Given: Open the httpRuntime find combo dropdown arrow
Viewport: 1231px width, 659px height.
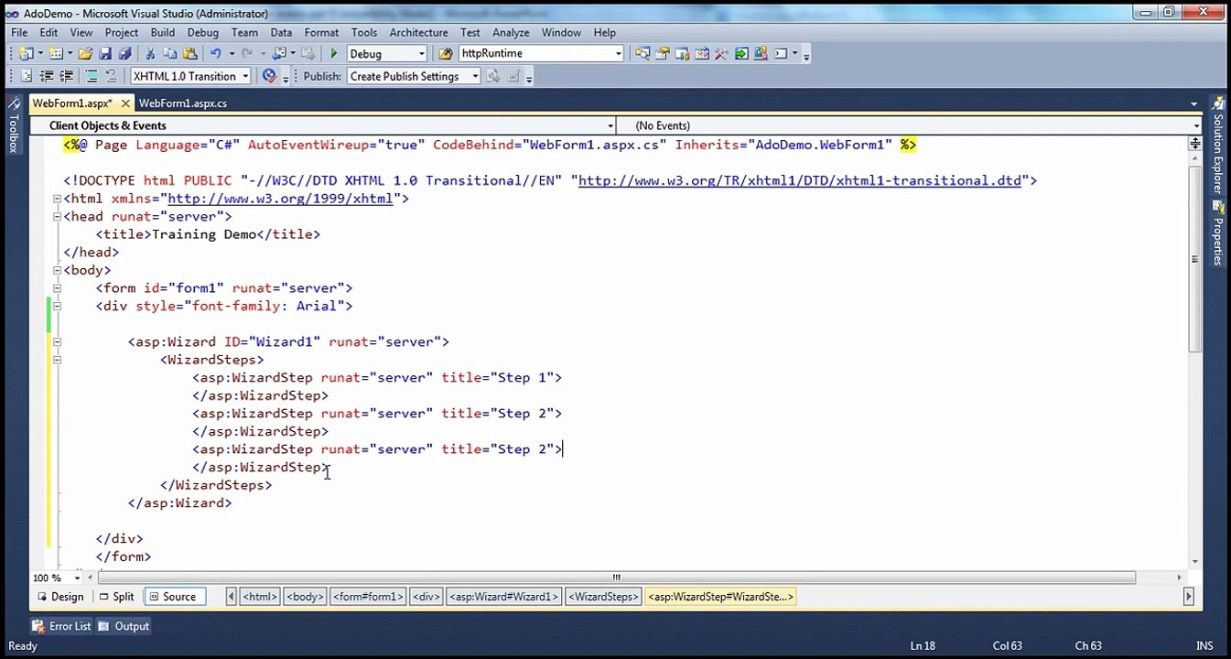Looking at the screenshot, I should click(619, 54).
